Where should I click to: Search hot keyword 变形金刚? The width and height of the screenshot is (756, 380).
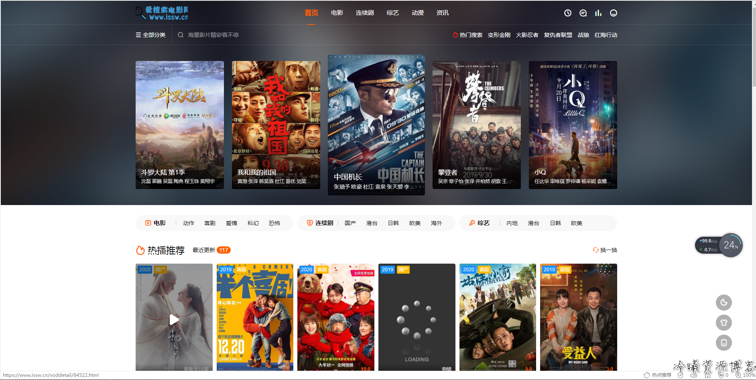tap(499, 35)
